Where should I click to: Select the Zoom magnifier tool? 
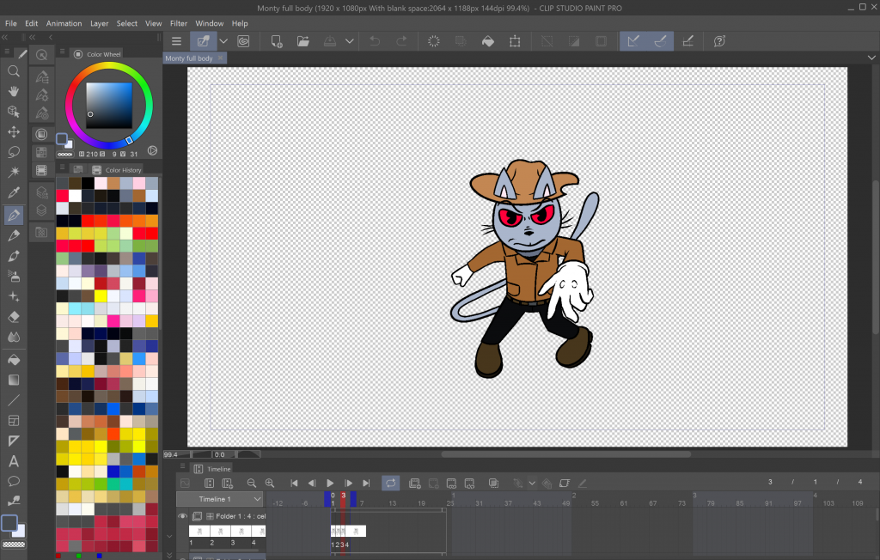coord(14,72)
